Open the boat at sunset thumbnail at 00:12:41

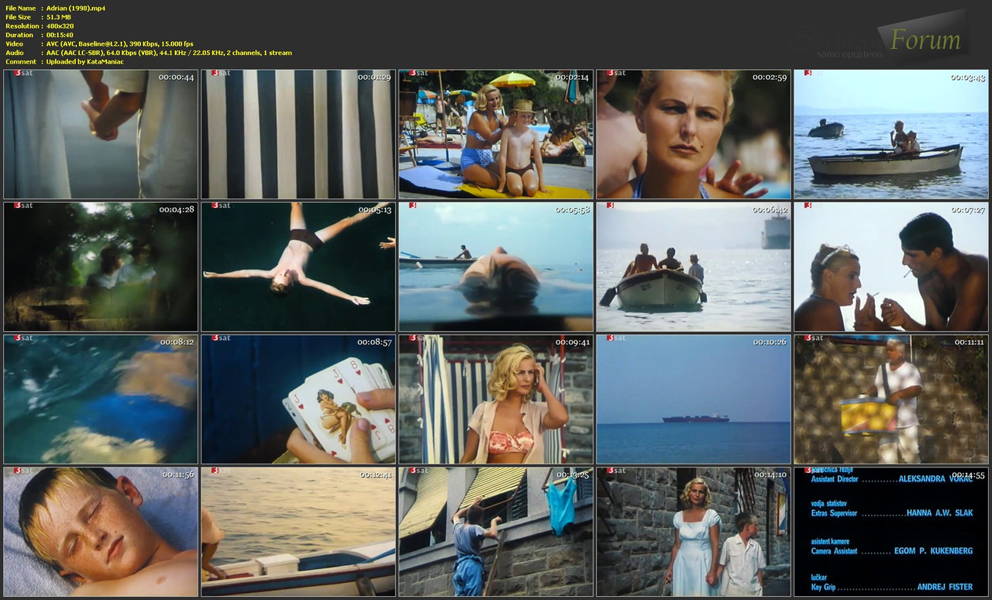[x=298, y=532]
